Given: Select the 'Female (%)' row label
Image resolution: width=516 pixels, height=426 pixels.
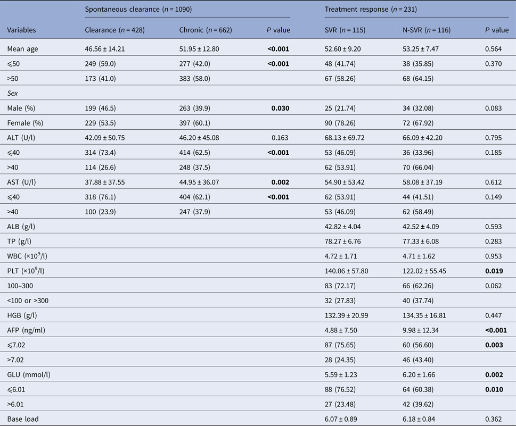Looking at the screenshot, I should point(24,123).
